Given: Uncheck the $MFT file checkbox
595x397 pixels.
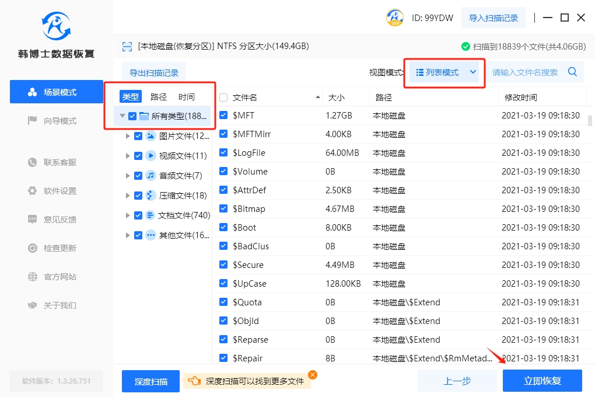Looking at the screenshot, I should pyautogui.click(x=223, y=116).
